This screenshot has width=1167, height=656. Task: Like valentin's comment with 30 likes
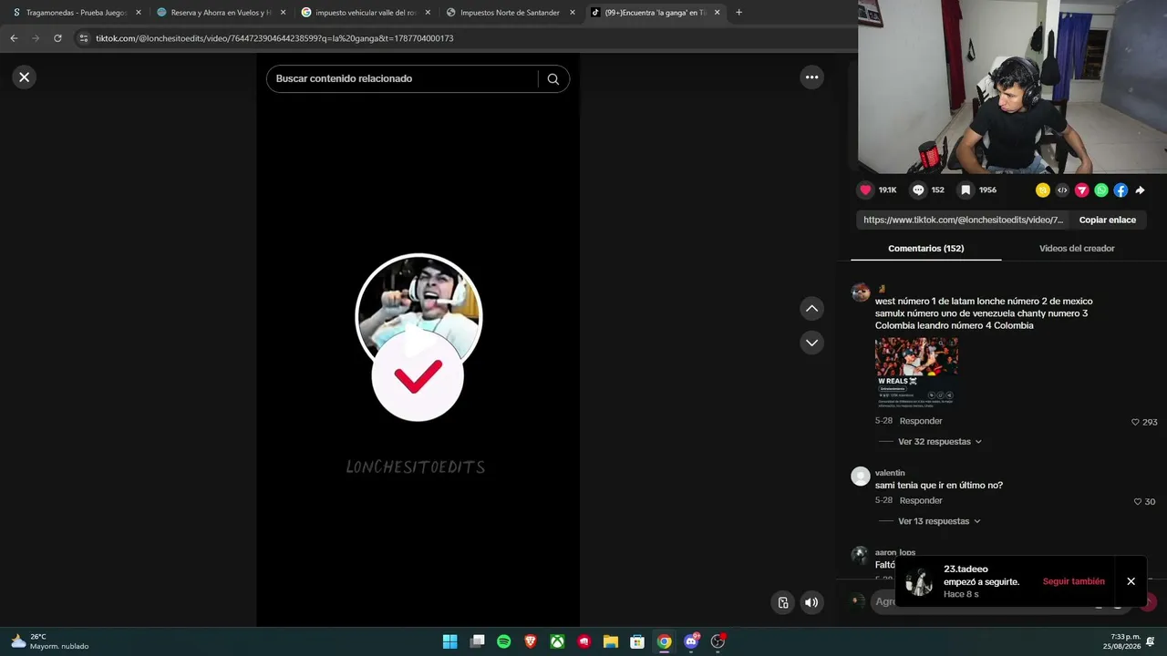click(x=1138, y=501)
